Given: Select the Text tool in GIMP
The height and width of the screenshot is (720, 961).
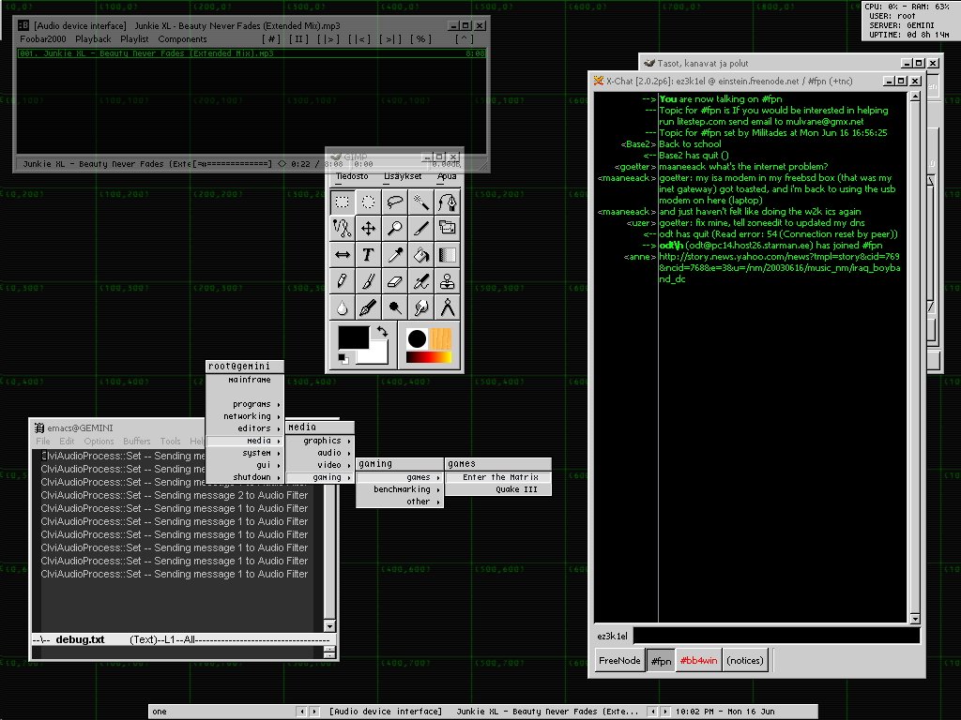Looking at the screenshot, I should click(x=368, y=255).
